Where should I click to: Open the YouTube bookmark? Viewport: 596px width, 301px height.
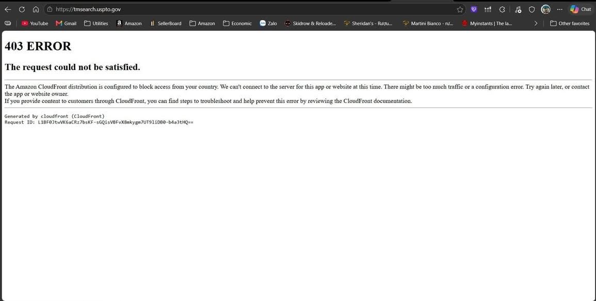(35, 24)
